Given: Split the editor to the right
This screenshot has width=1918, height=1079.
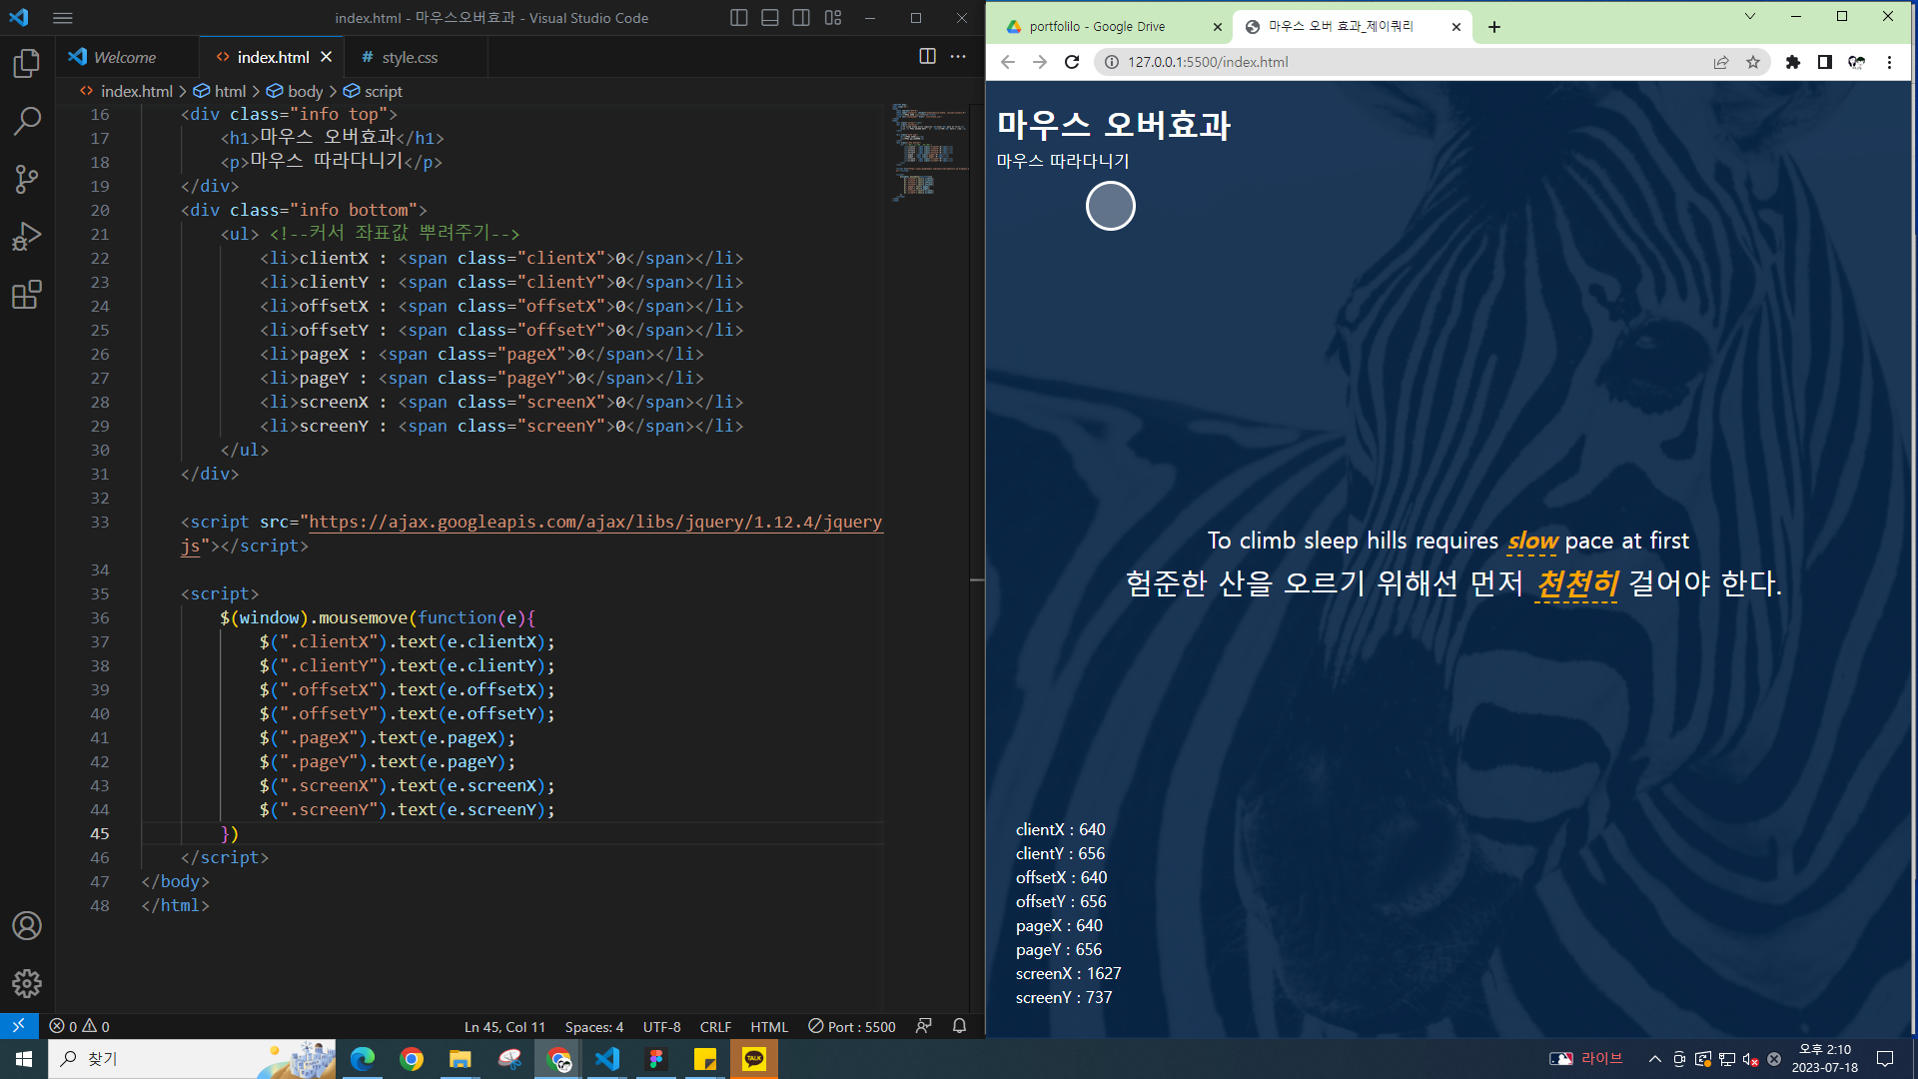Looking at the screenshot, I should [927, 57].
